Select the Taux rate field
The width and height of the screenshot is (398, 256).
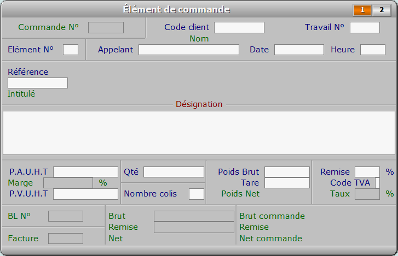tap(367, 194)
